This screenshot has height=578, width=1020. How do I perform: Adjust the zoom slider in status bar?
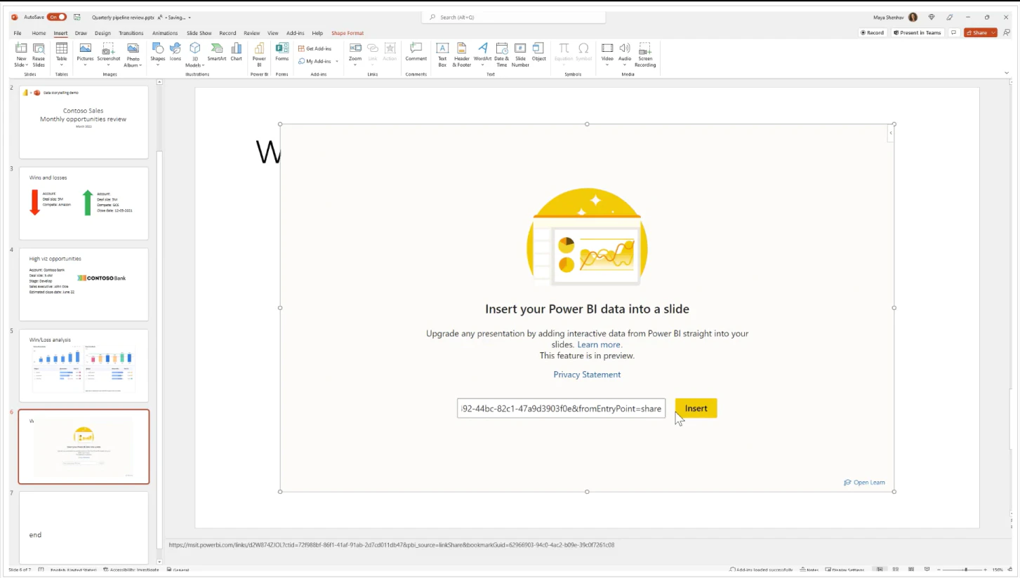click(965, 570)
